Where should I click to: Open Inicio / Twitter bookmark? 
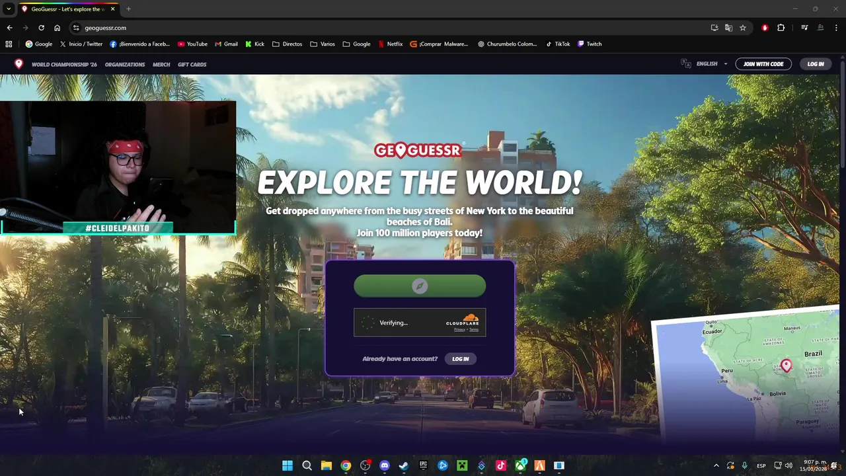[x=81, y=44]
